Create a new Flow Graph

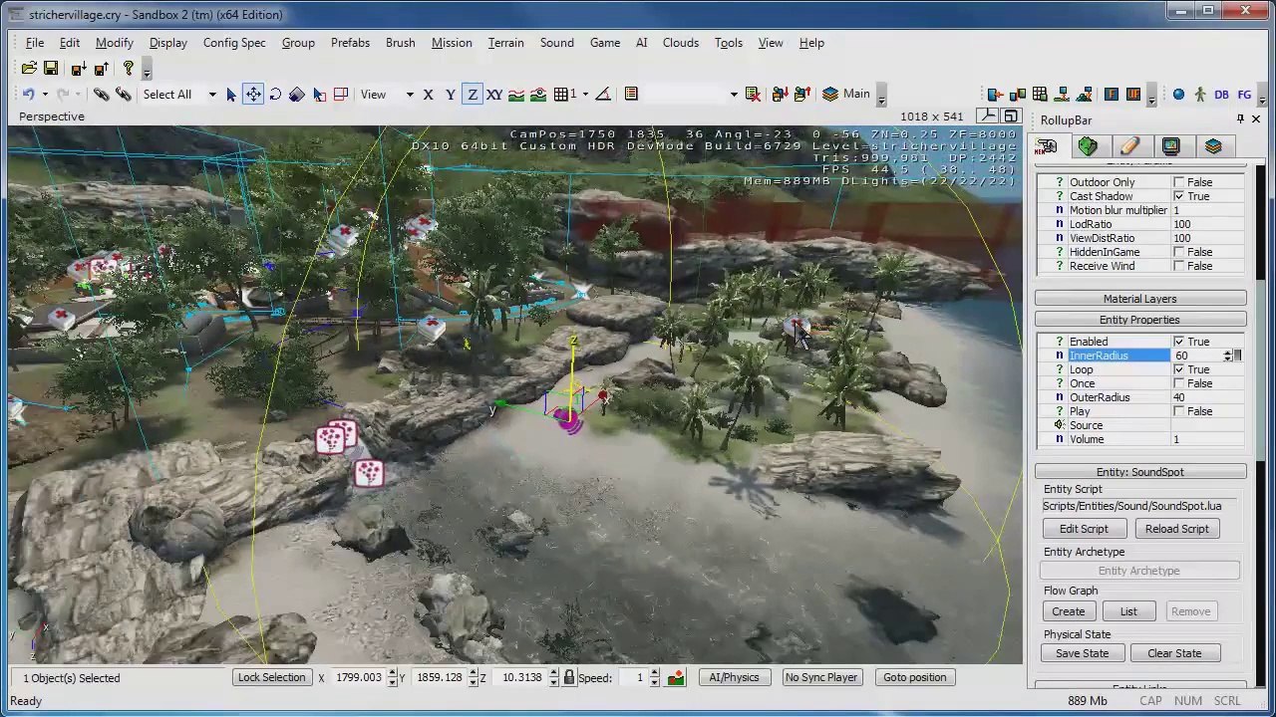coord(1068,611)
